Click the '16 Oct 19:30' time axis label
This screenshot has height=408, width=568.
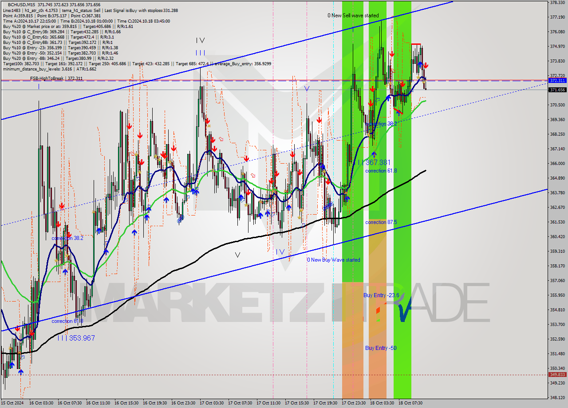click(155, 403)
